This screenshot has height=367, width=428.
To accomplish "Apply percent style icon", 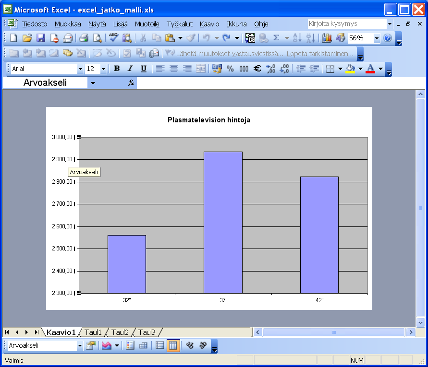I will coord(230,69).
